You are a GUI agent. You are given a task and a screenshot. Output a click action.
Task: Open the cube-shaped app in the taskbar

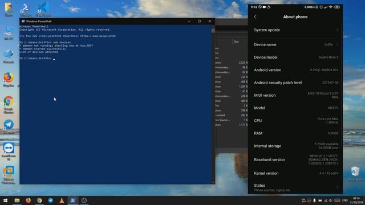click(84, 200)
